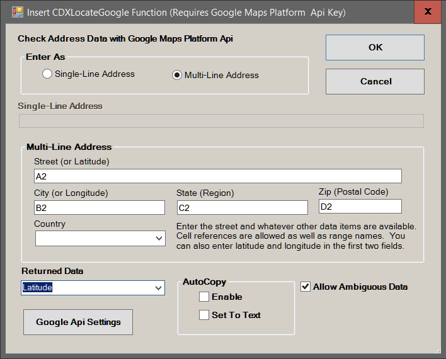Click the 'Country' label

50,224
